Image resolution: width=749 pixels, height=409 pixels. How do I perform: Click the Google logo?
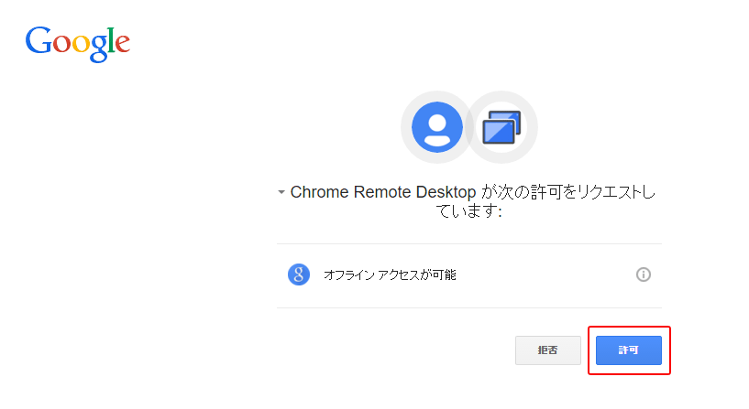77,44
